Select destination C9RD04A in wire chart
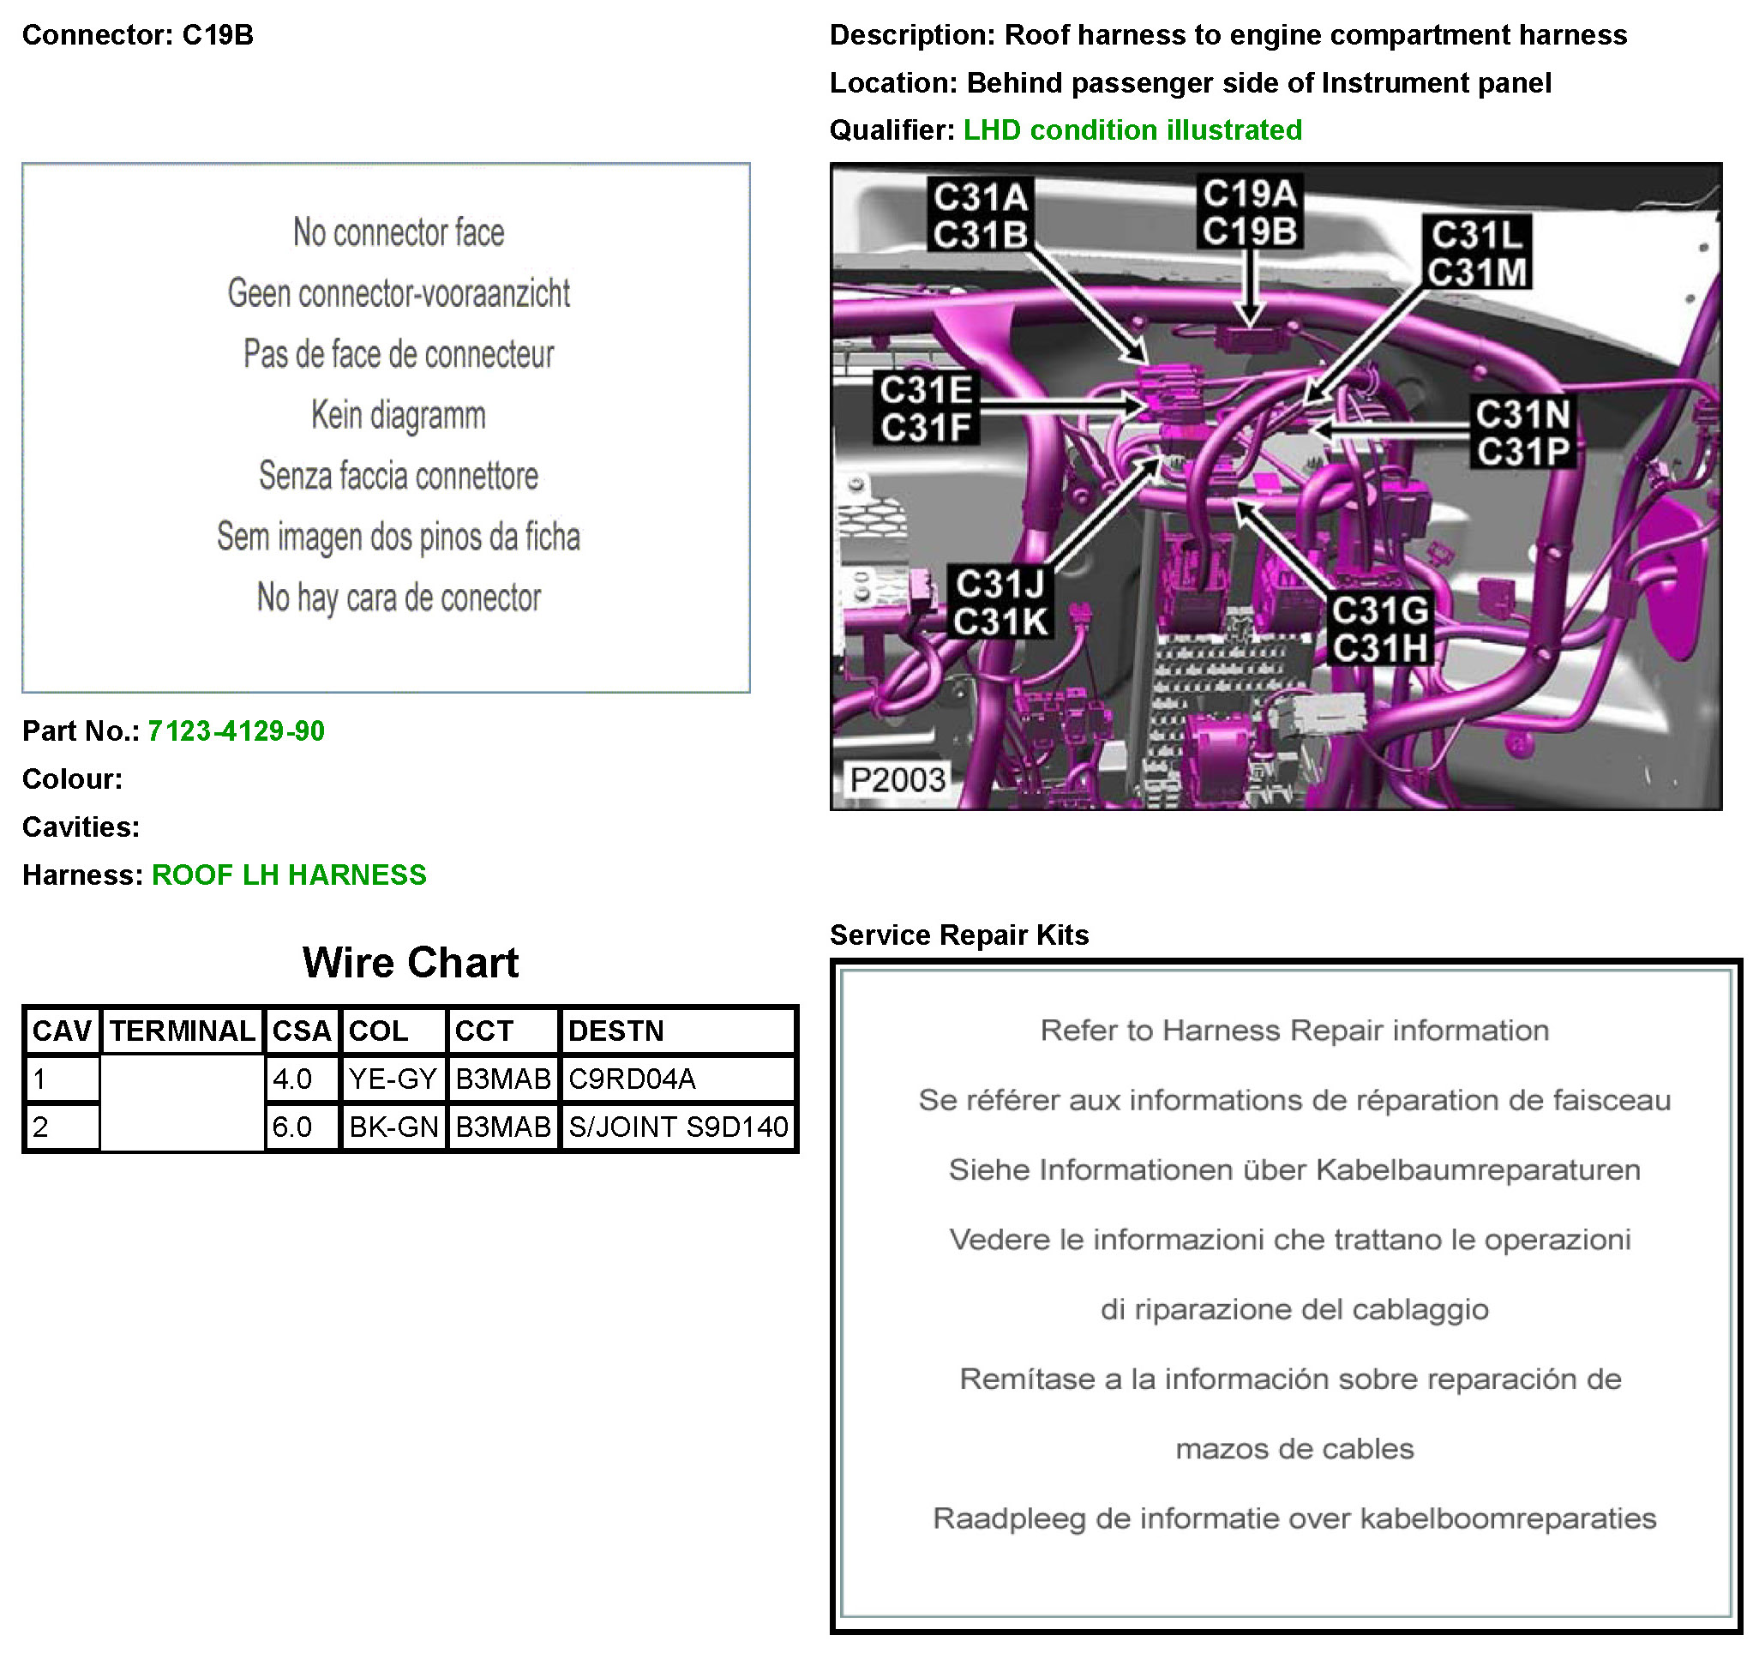Viewport: 1759px width, 1653px height. (632, 1079)
